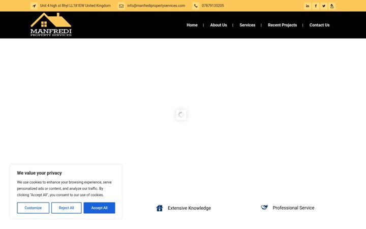Click the We value your privacy heading
The width and height of the screenshot is (366, 229).
40,173
